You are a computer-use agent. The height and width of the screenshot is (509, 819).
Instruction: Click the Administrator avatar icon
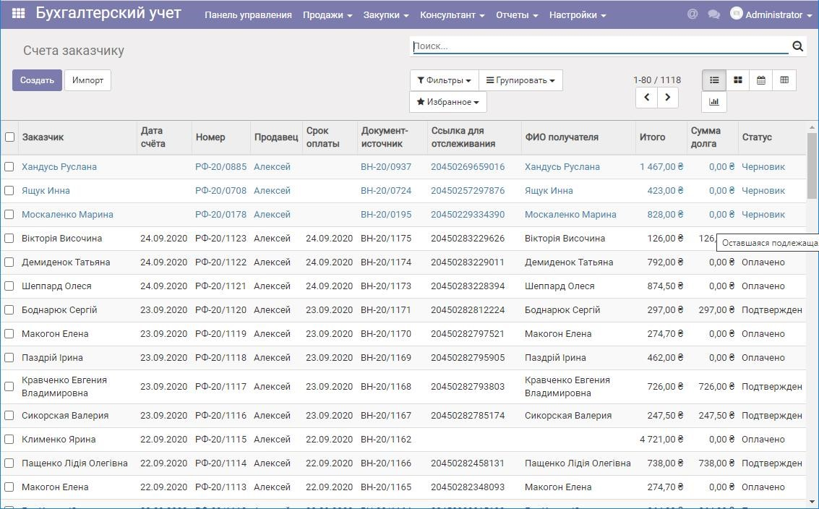(x=737, y=14)
